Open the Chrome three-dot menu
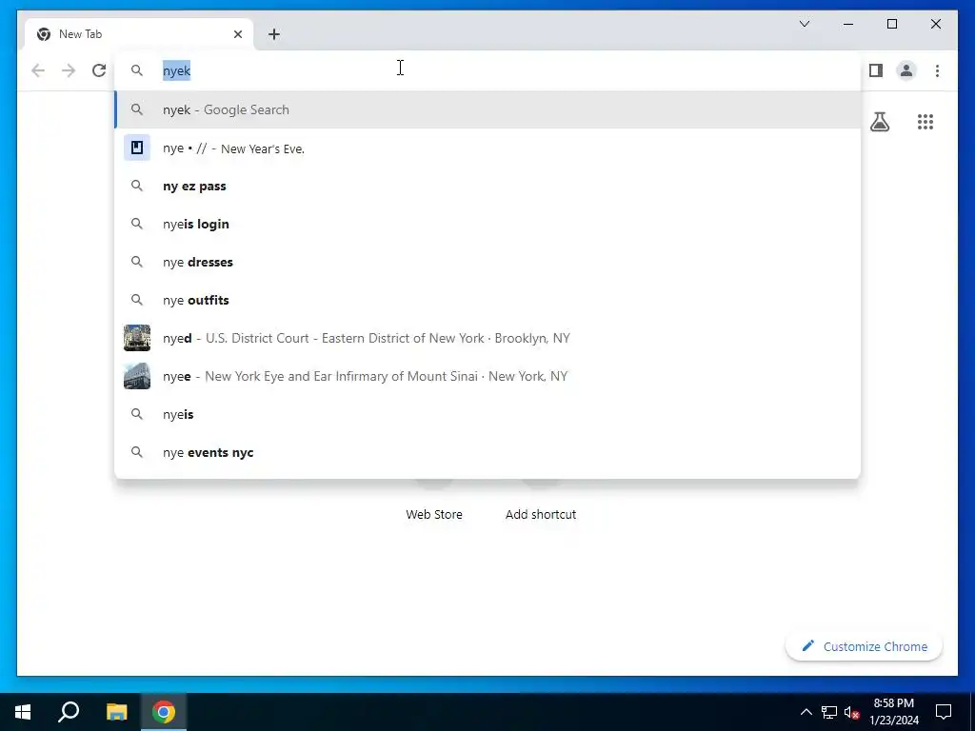975x731 pixels. pos(937,70)
